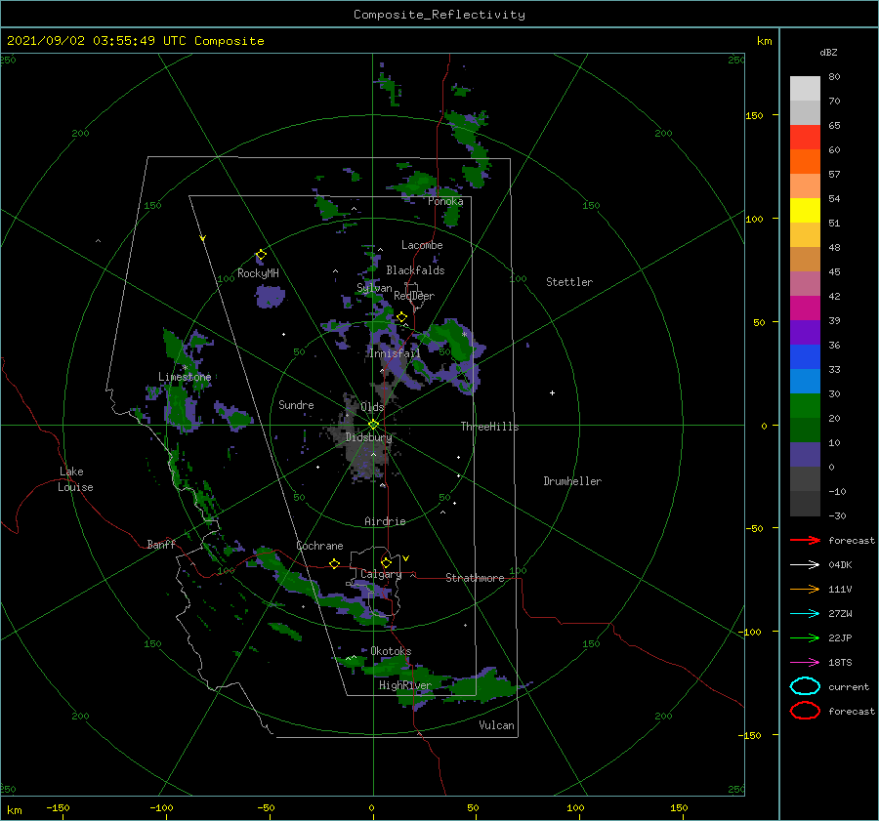
Task: Click the green 22JP arrow legend icon
Action: coord(805,637)
